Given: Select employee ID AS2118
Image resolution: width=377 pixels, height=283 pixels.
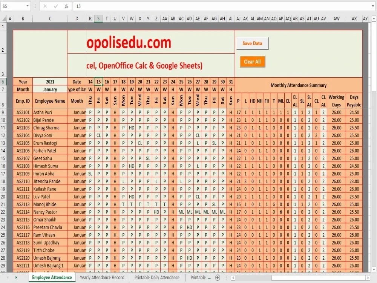Looking at the screenshot, I should coord(23,243).
